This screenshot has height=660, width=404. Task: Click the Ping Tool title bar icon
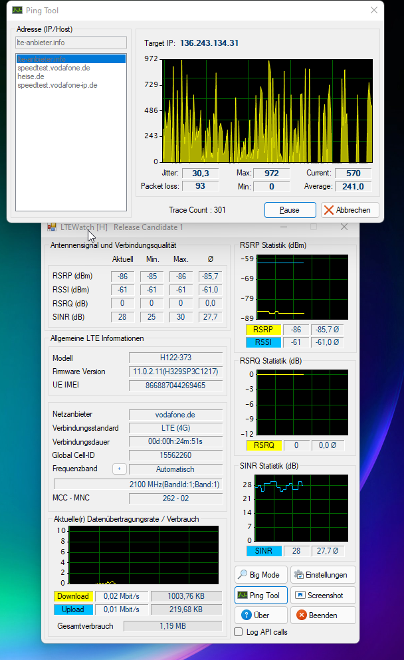[x=17, y=10]
